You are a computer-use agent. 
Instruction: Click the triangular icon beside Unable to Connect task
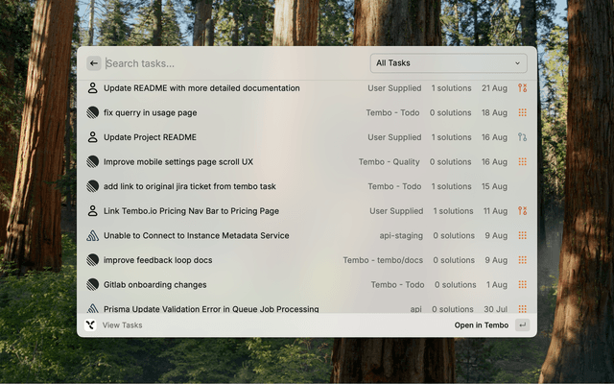(x=93, y=235)
